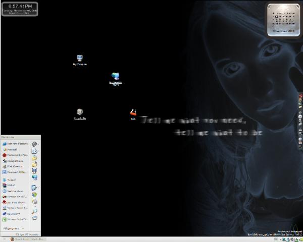The height and width of the screenshot is (242, 303).
Task: Open recent documents icon with arrow
Action: [35, 151]
